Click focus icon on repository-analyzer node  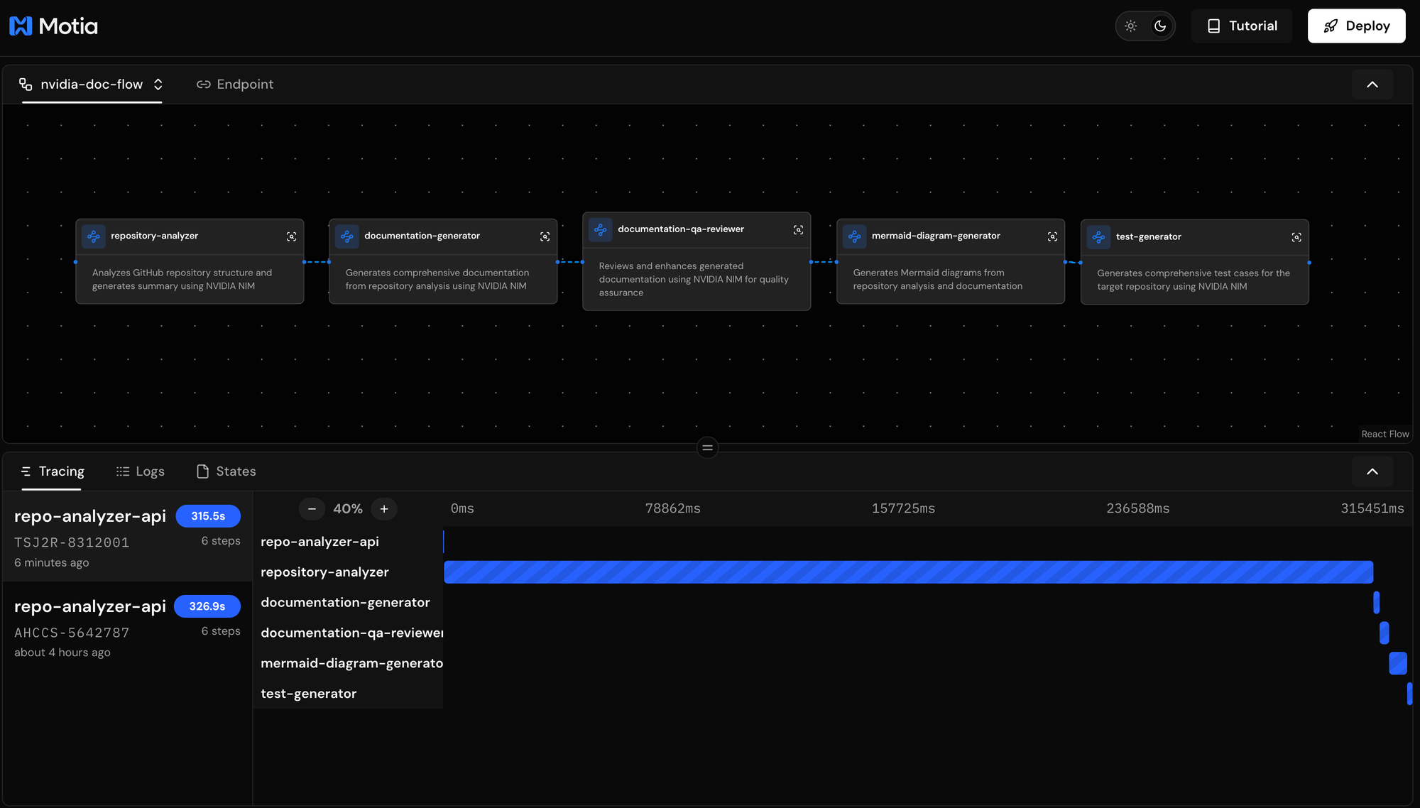(x=291, y=236)
